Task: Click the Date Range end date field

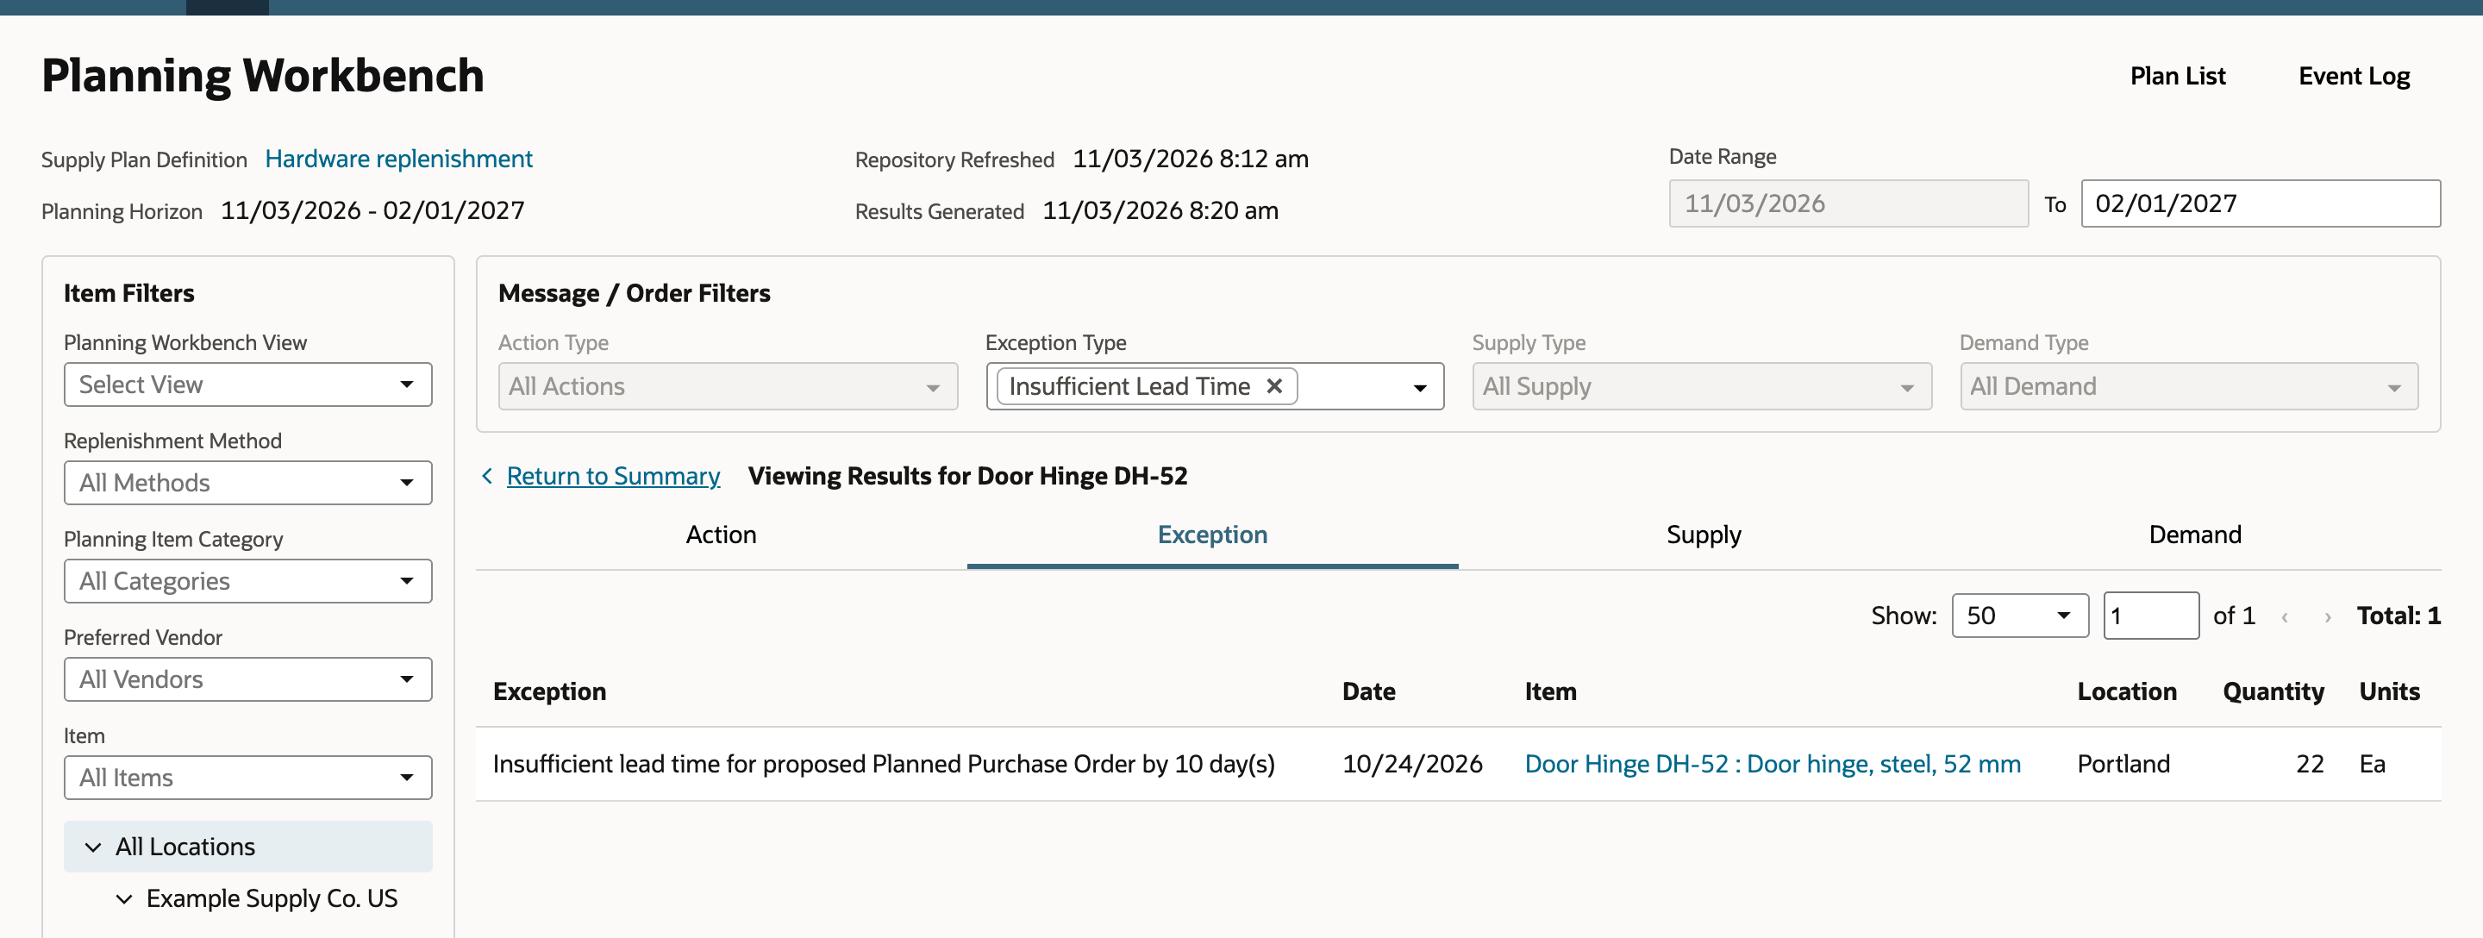Action: coord(2261,203)
